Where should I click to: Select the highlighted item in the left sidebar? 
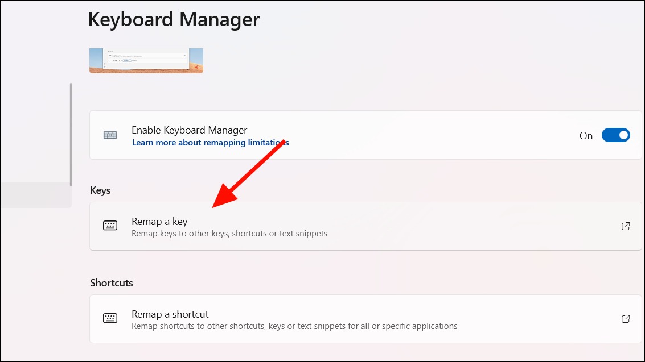pos(36,195)
